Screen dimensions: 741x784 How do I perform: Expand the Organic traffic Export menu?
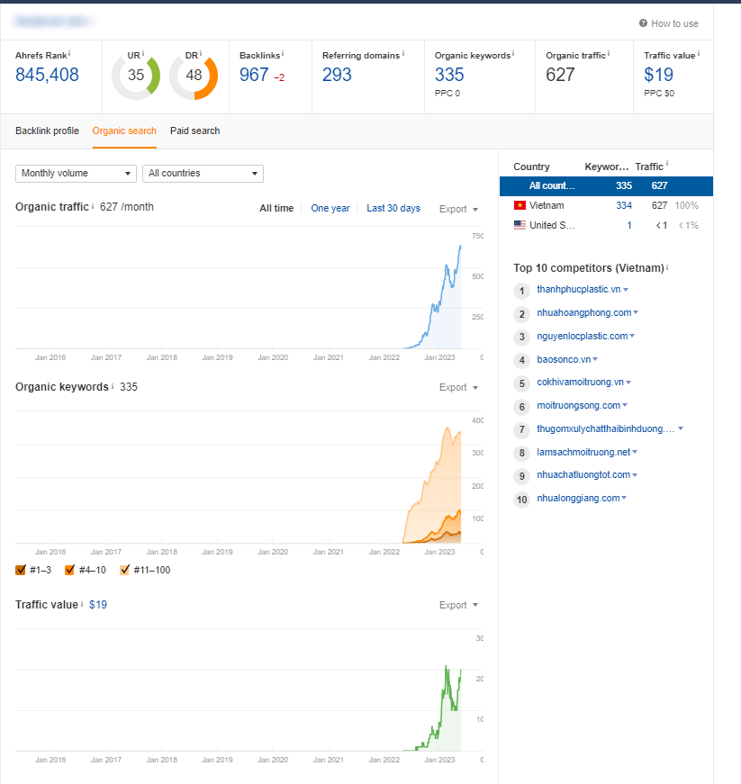458,209
